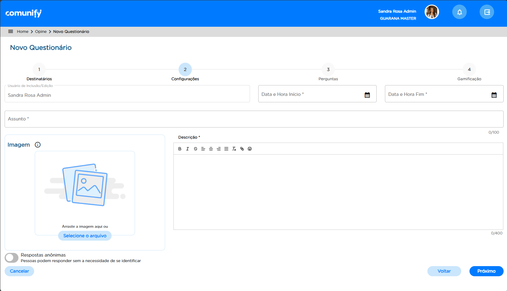This screenshot has width=507, height=291.
Task: Apply strikethrough formatting
Action: [196, 149]
